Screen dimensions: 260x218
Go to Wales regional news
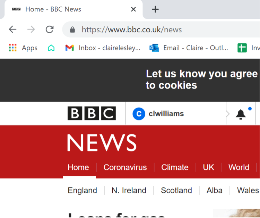[248, 190]
